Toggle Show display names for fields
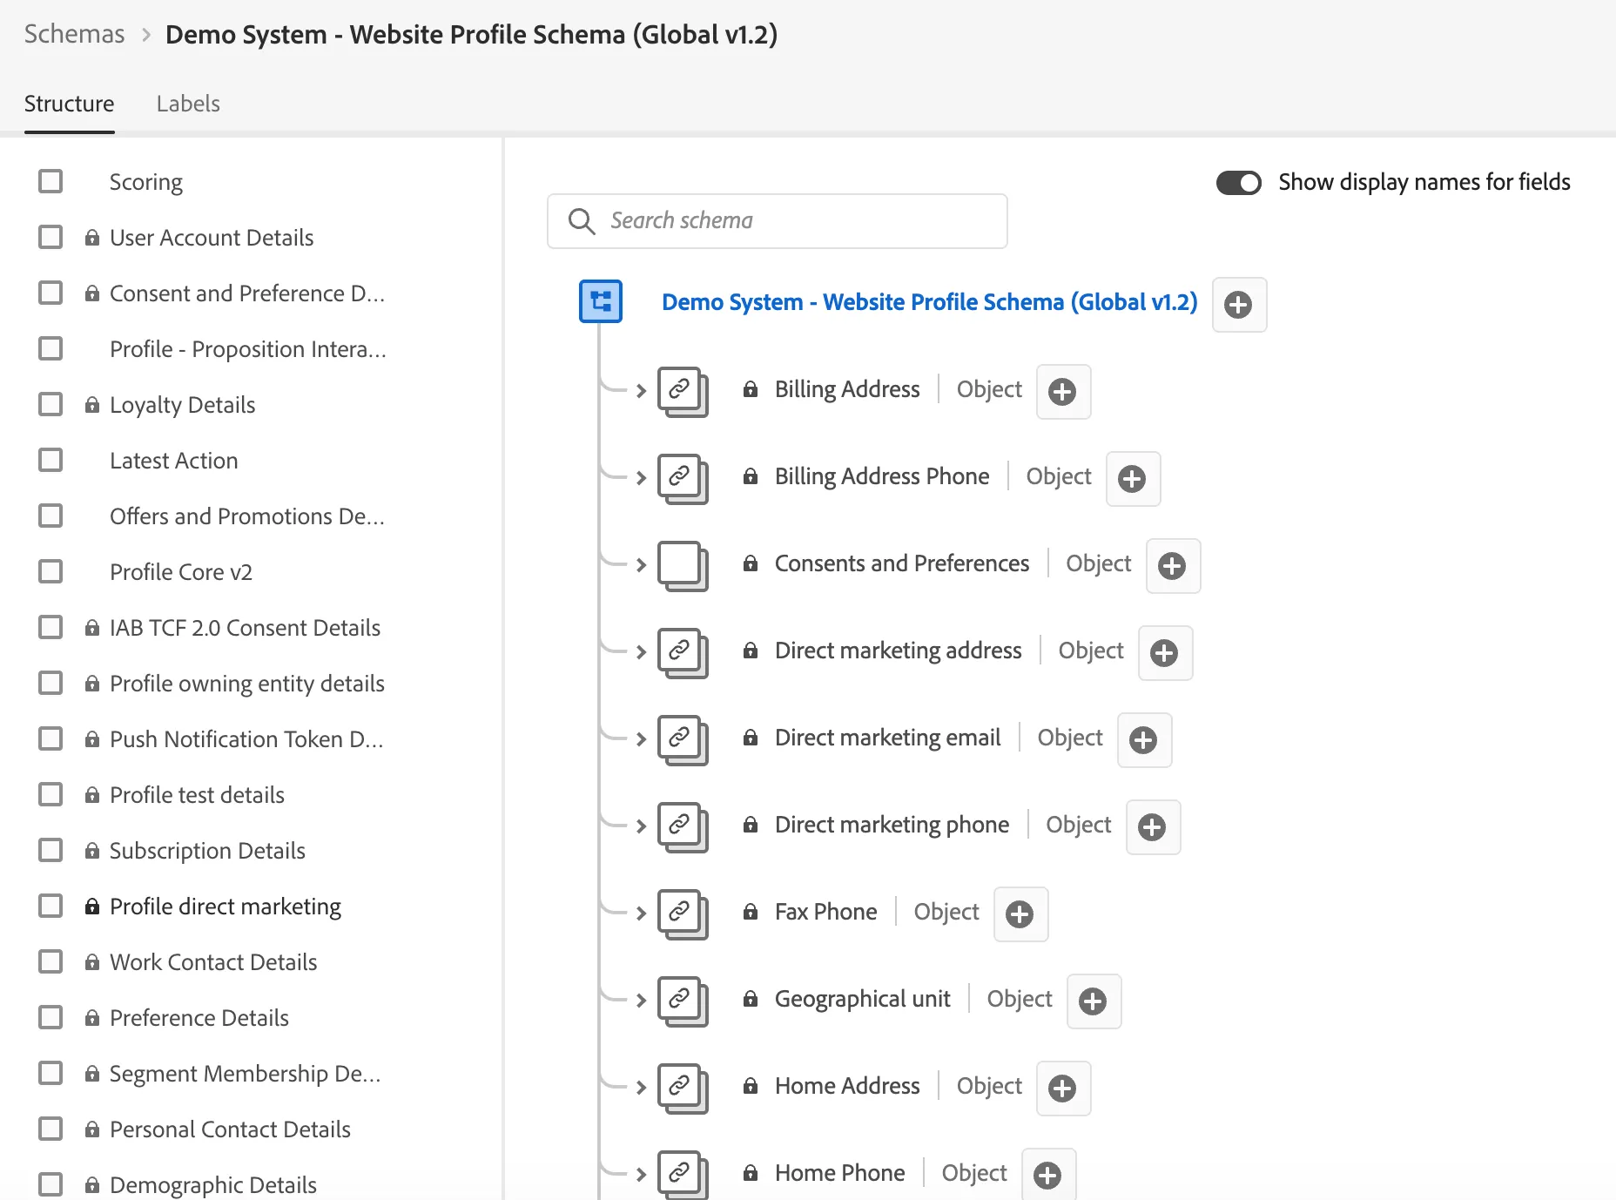The height and width of the screenshot is (1200, 1616). (x=1238, y=182)
